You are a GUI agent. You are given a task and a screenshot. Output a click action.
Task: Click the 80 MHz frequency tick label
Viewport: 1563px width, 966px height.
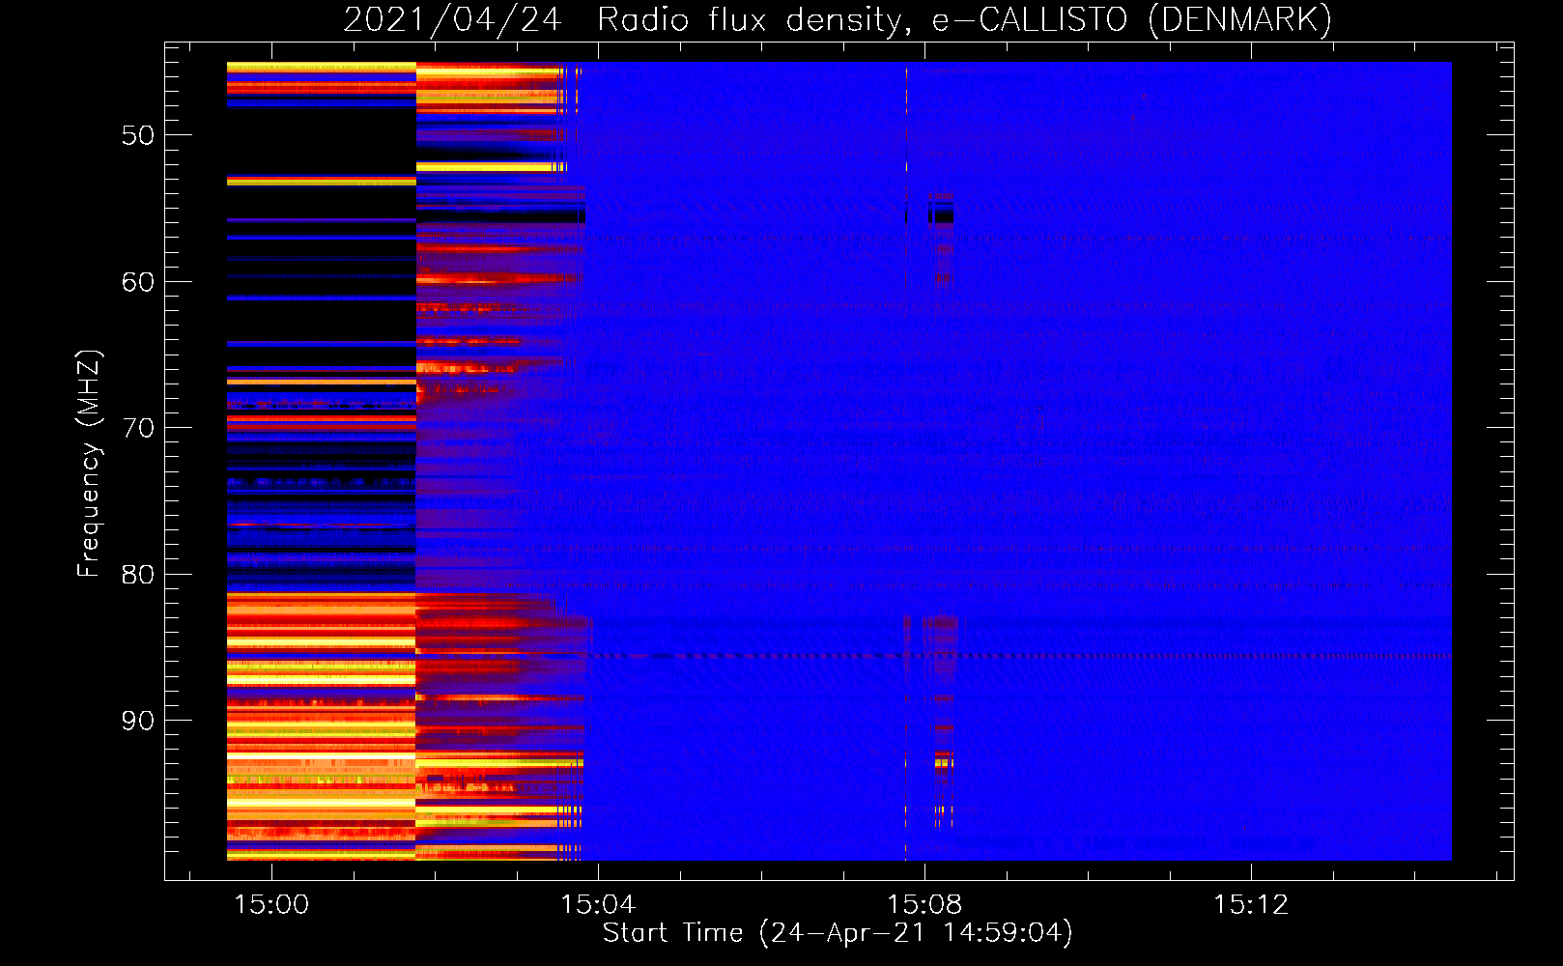click(138, 575)
